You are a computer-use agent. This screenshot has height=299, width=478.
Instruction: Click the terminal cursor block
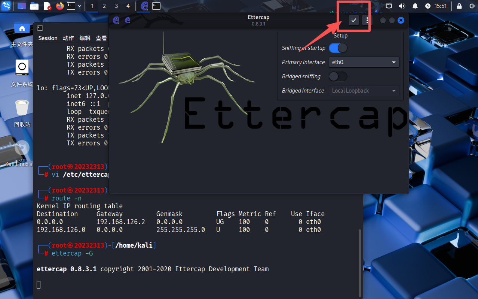[39, 285]
